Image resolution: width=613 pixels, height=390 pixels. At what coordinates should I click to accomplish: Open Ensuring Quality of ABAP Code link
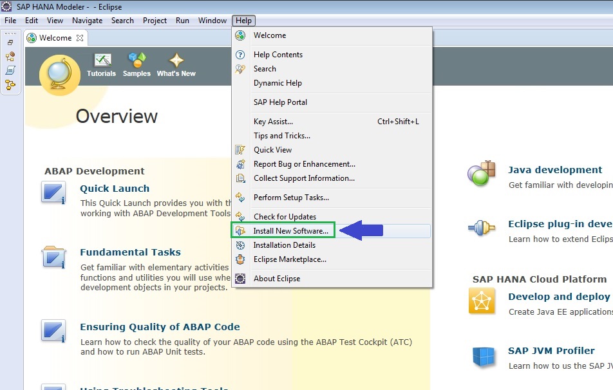tap(160, 327)
